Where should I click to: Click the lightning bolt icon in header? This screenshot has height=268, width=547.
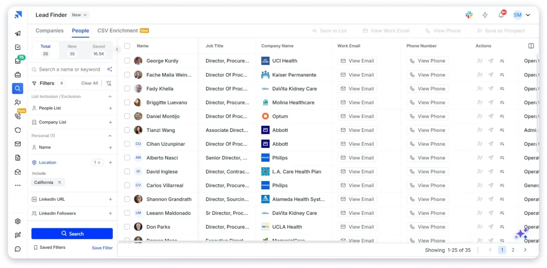tap(485, 15)
